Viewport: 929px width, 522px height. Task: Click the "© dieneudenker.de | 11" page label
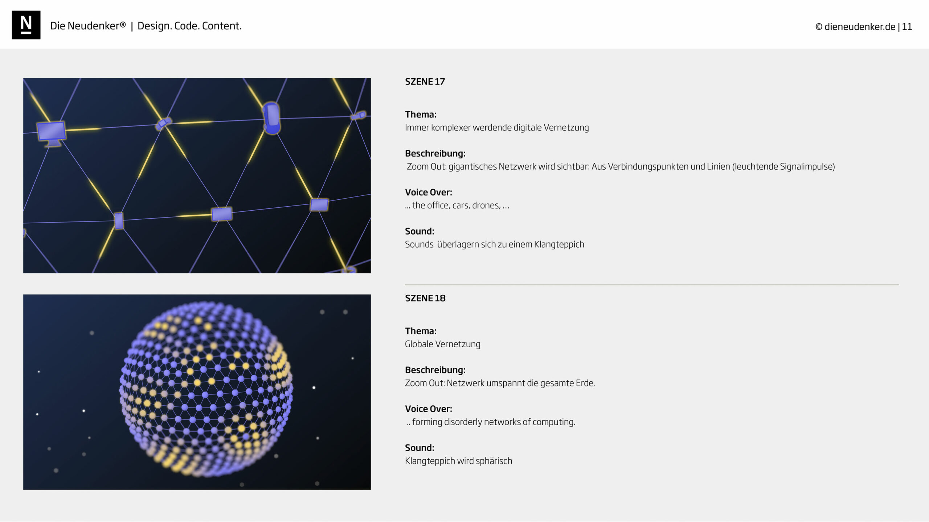point(863,26)
